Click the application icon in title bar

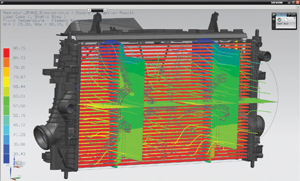tap(2, 2)
